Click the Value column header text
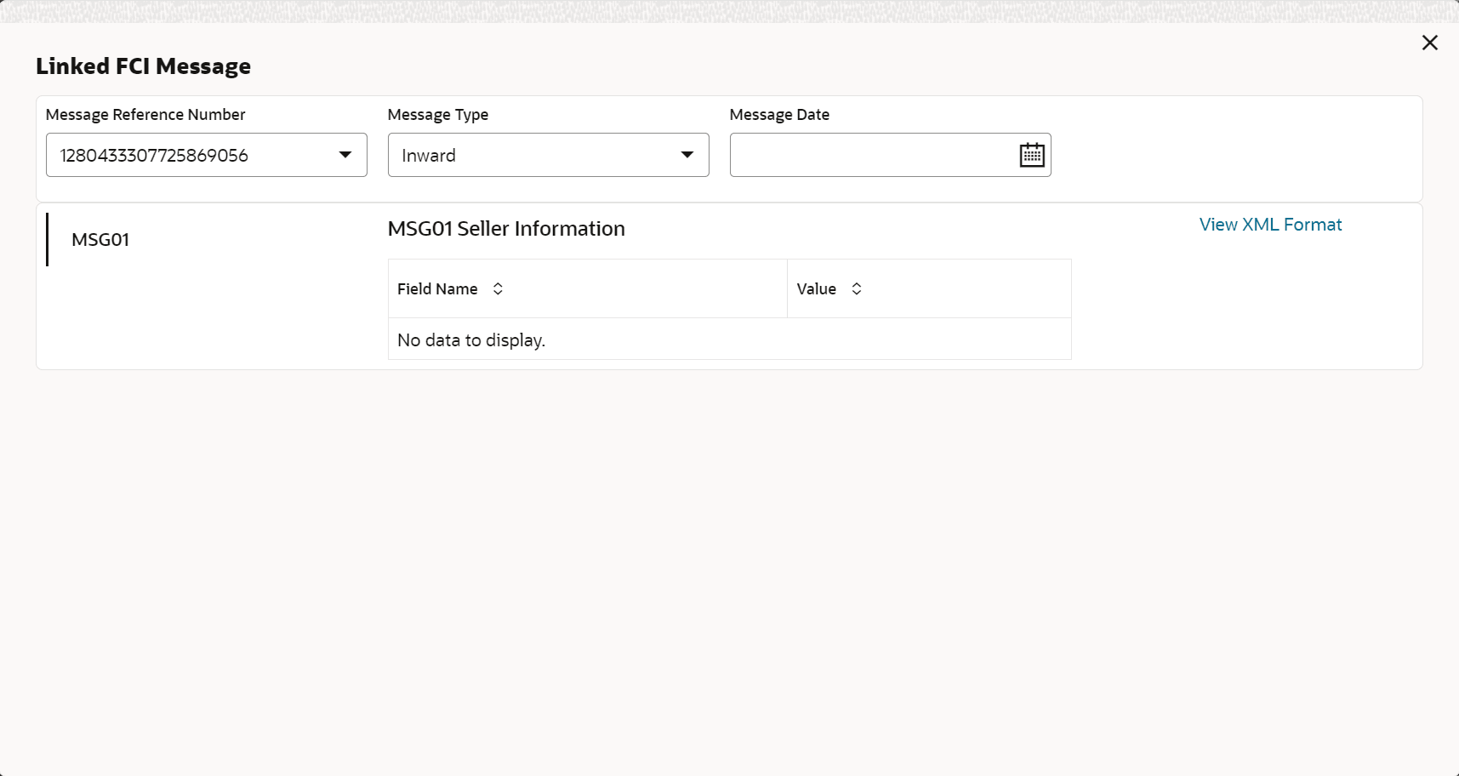1459x776 pixels. pos(816,289)
